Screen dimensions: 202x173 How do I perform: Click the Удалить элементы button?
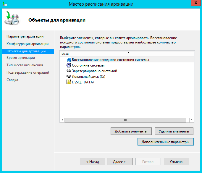[174, 131]
